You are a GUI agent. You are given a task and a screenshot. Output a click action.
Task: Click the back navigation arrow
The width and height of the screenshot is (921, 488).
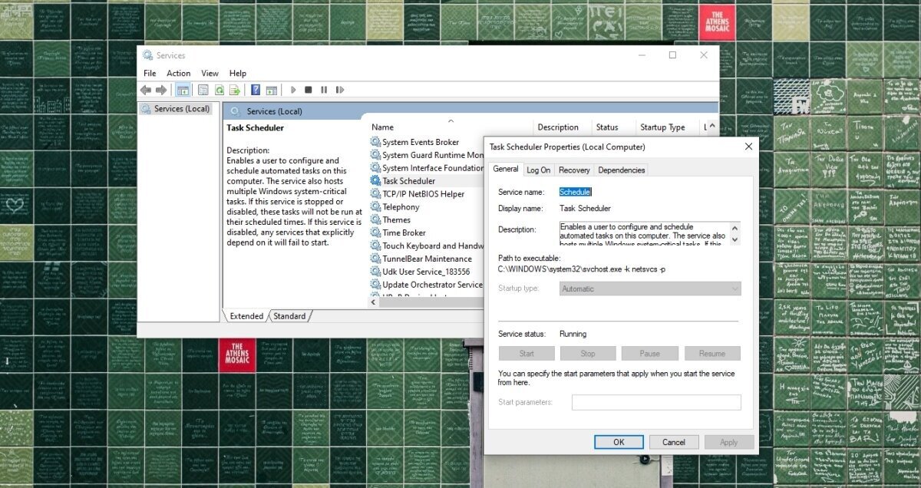pyautogui.click(x=146, y=90)
